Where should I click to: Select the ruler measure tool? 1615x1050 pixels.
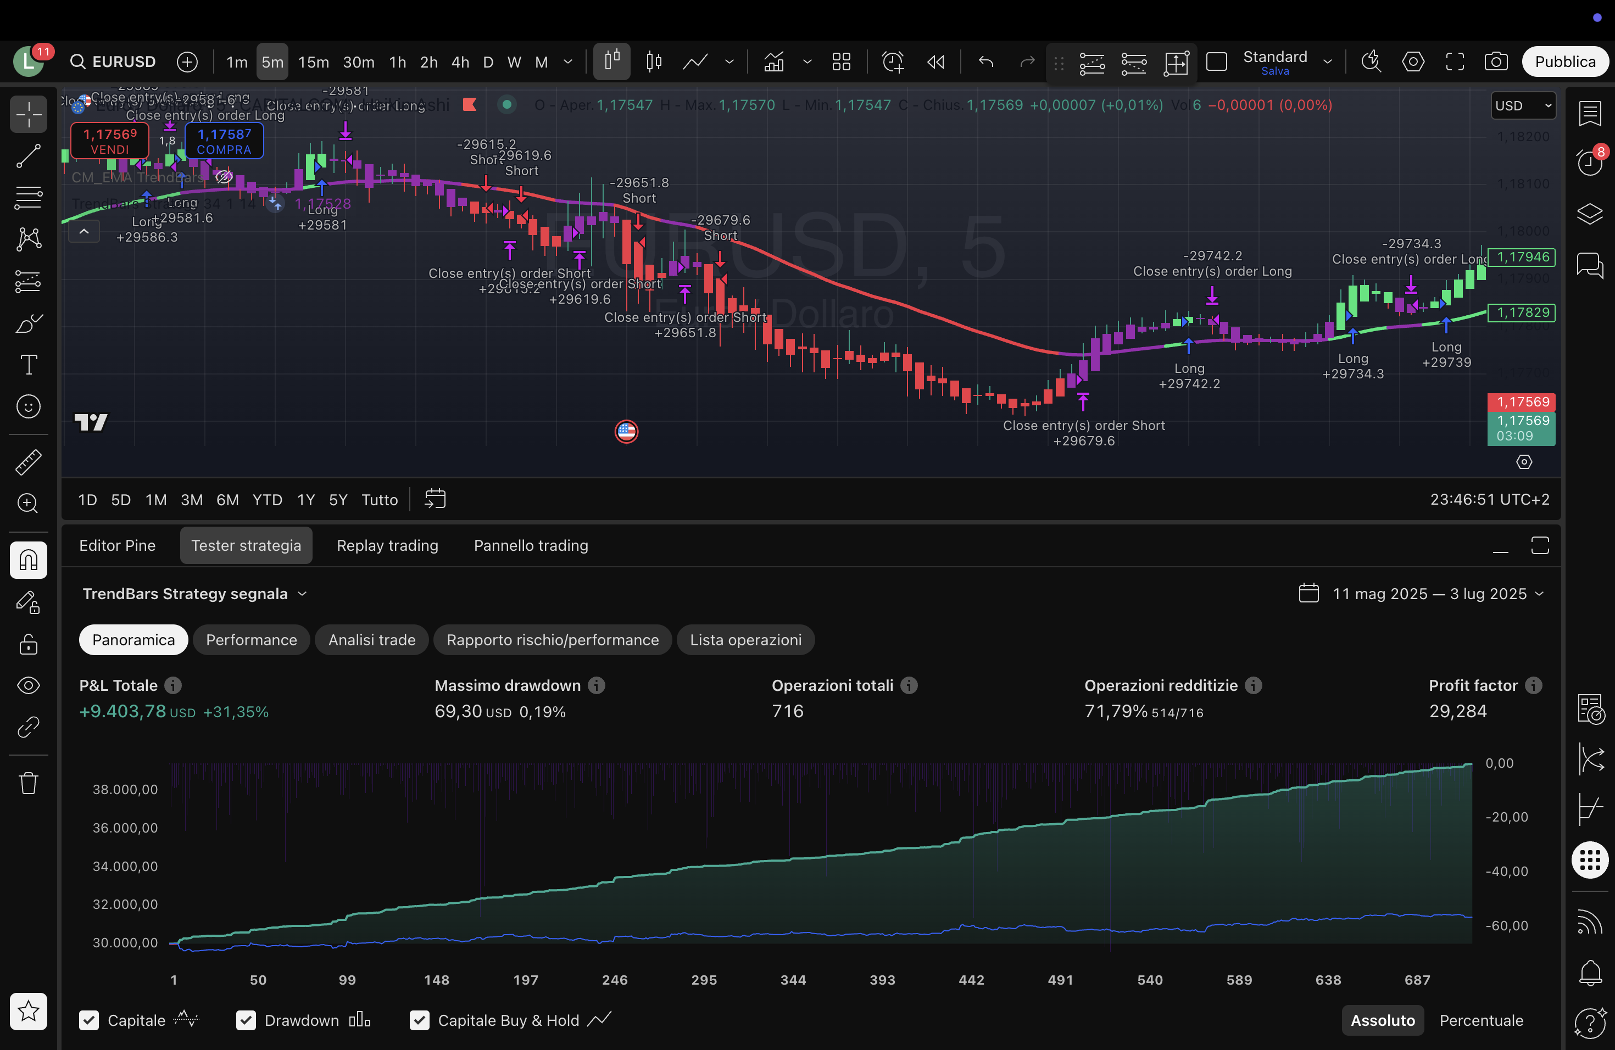click(x=29, y=462)
